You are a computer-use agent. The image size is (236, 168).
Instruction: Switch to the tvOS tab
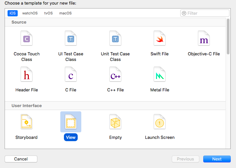[x=48, y=13]
